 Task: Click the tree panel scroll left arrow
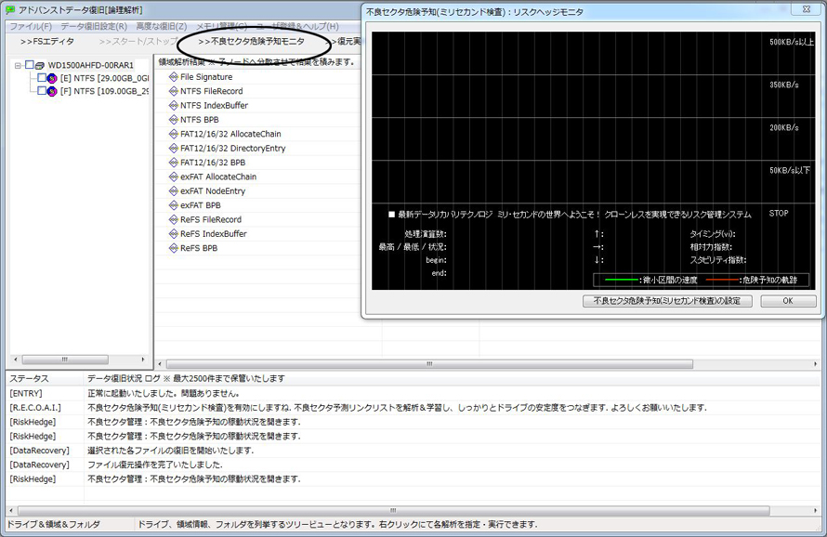[16, 360]
